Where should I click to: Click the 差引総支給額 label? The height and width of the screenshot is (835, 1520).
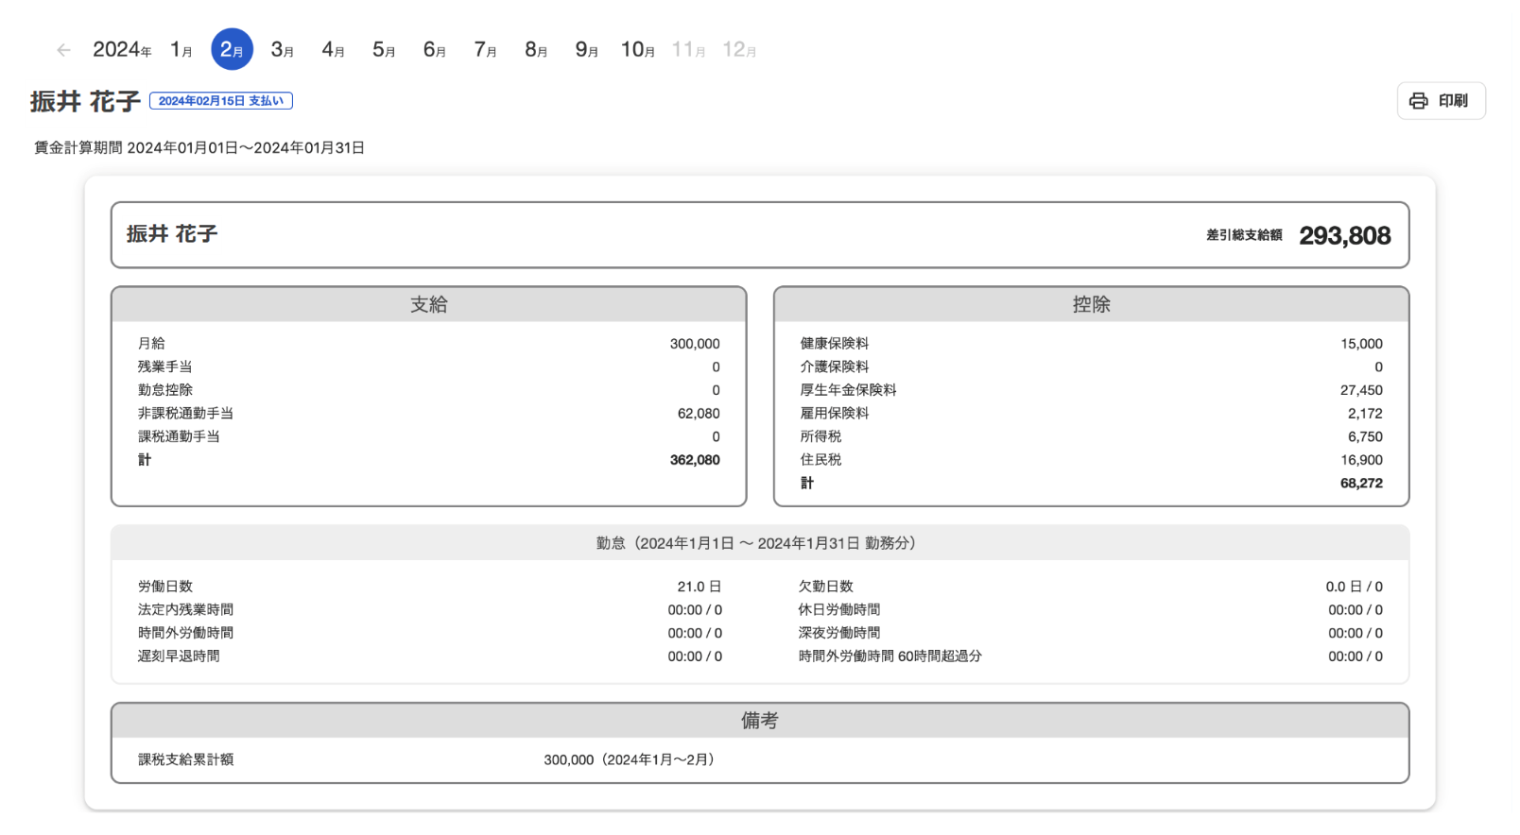pyautogui.click(x=1244, y=235)
